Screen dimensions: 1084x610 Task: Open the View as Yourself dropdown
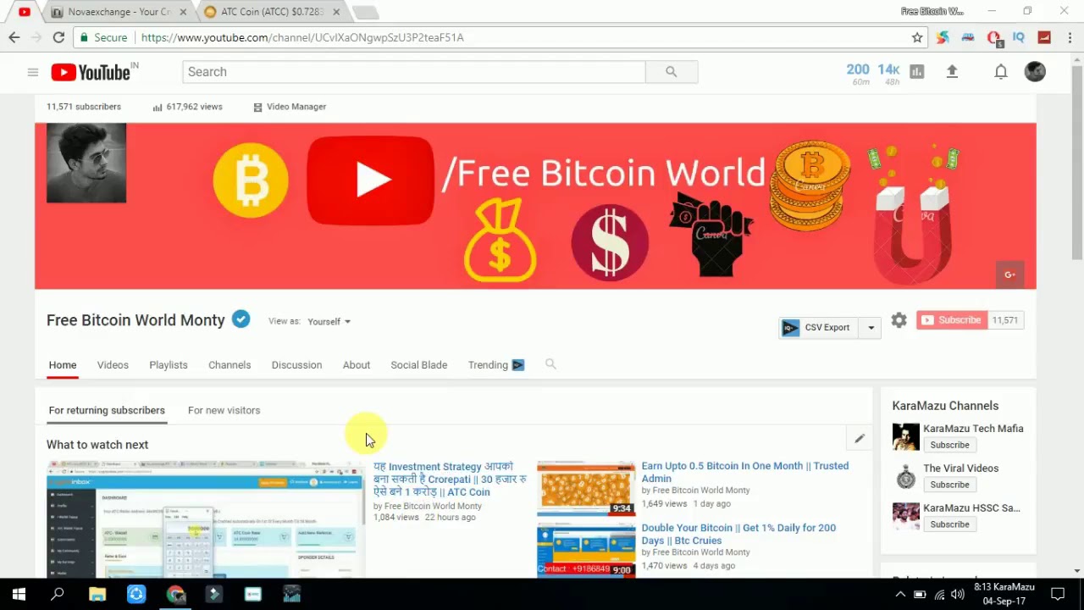click(x=329, y=322)
